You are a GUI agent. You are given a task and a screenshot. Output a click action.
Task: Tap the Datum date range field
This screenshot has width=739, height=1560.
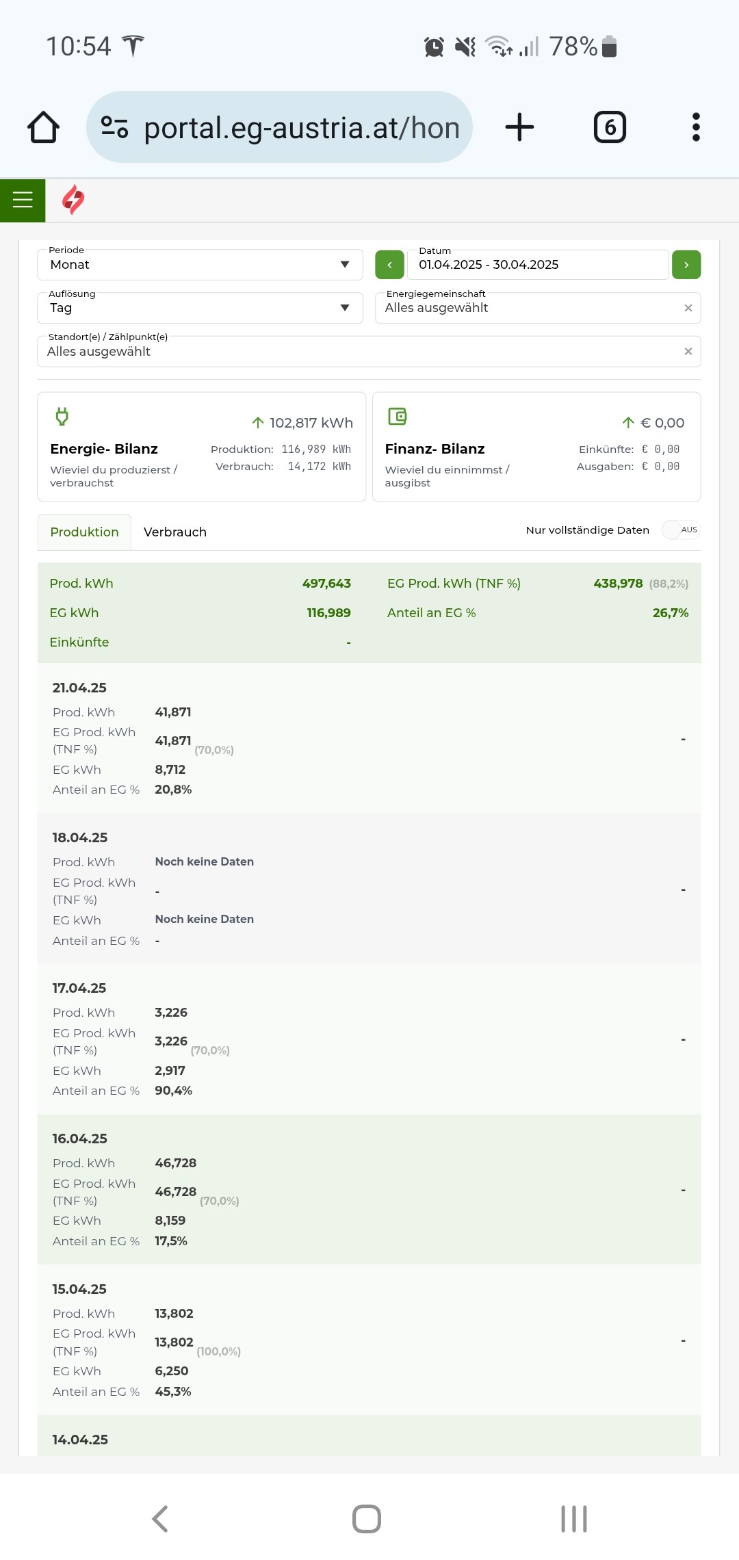point(536,265)
